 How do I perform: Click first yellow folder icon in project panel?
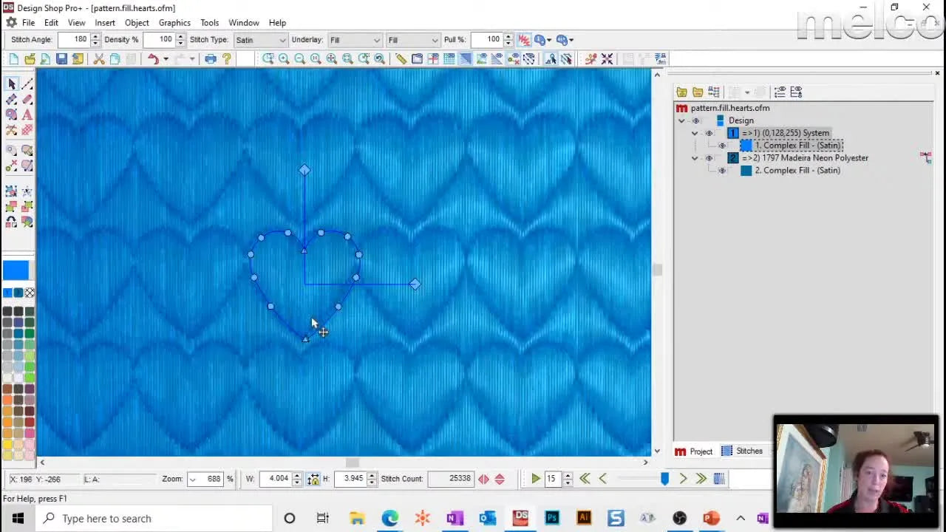(681, 92)
